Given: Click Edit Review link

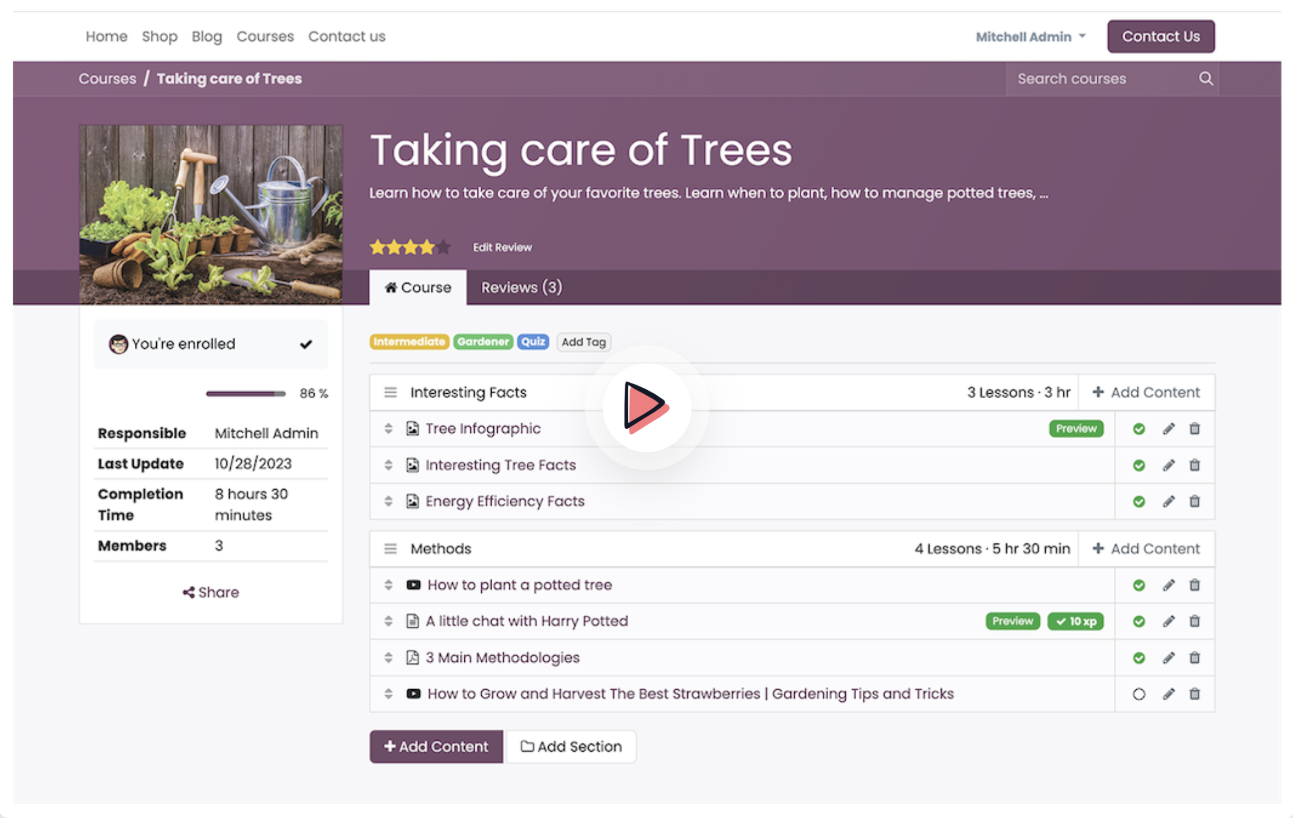Looking at the screenshot, I should coord(502,247).
